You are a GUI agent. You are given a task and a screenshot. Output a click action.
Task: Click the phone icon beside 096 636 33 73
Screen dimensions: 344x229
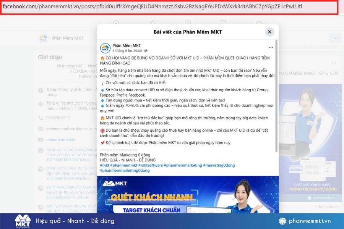pyautogui.click(x=41, y=118)
